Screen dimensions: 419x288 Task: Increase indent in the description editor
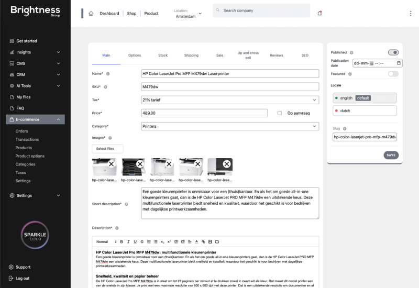[x=183, y=241]
